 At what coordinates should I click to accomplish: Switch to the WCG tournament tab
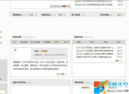66,42
